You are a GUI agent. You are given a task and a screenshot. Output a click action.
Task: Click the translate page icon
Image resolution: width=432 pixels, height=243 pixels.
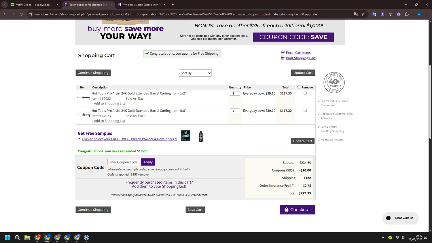pyautogui.click(x=356, y=14)
